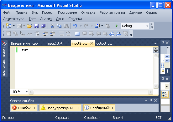This screenshot has width=173, height=122.
Task: Go to next bookmark icon
Action: (x=91, y=34)
